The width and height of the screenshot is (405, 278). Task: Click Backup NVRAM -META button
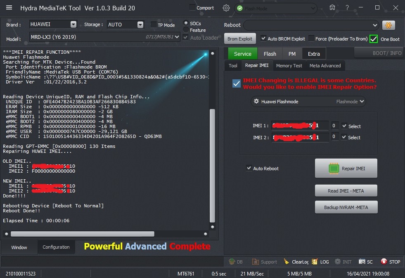(x=346, y=207)
